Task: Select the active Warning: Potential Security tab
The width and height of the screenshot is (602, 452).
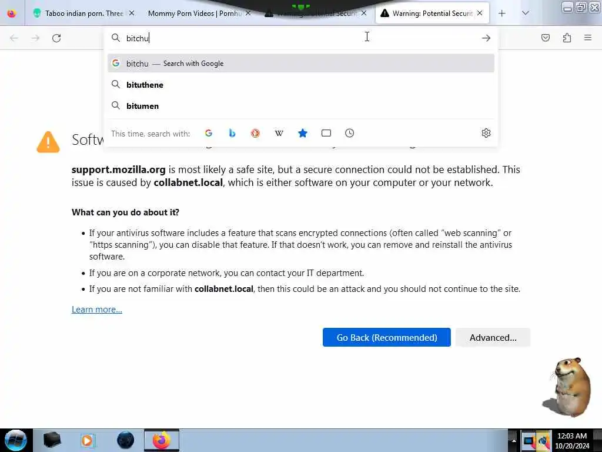Action: pos(432,14)
